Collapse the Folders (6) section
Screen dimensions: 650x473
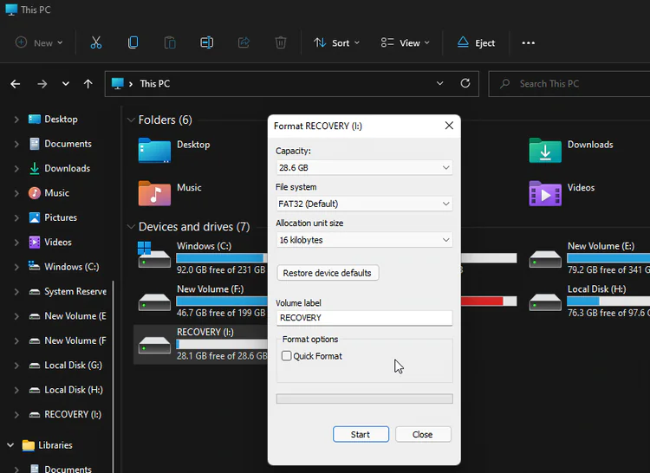[x=131, y=120]
